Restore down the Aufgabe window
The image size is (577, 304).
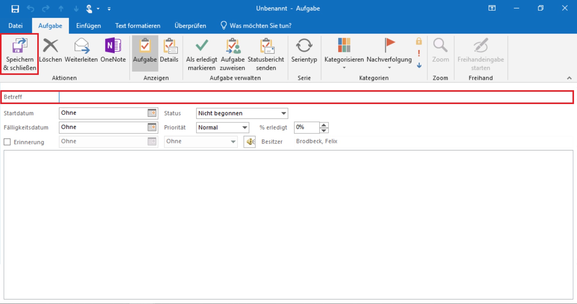541,8
